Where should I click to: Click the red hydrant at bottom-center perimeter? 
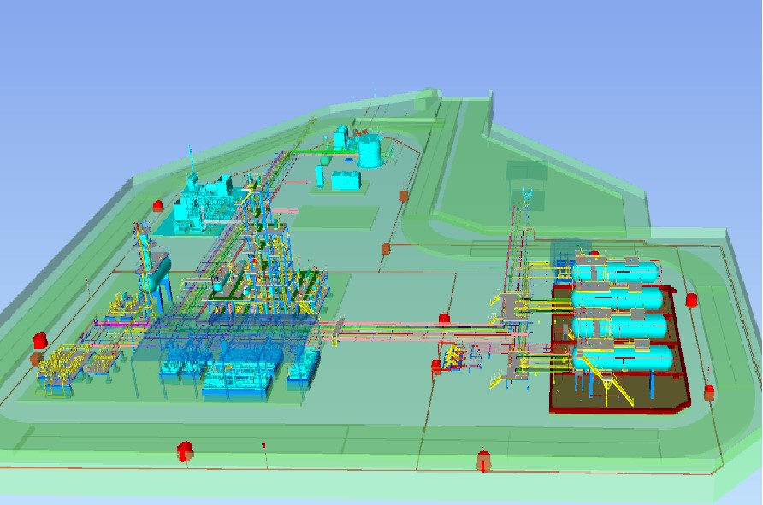pyautogui.click(x=483, y=461)
